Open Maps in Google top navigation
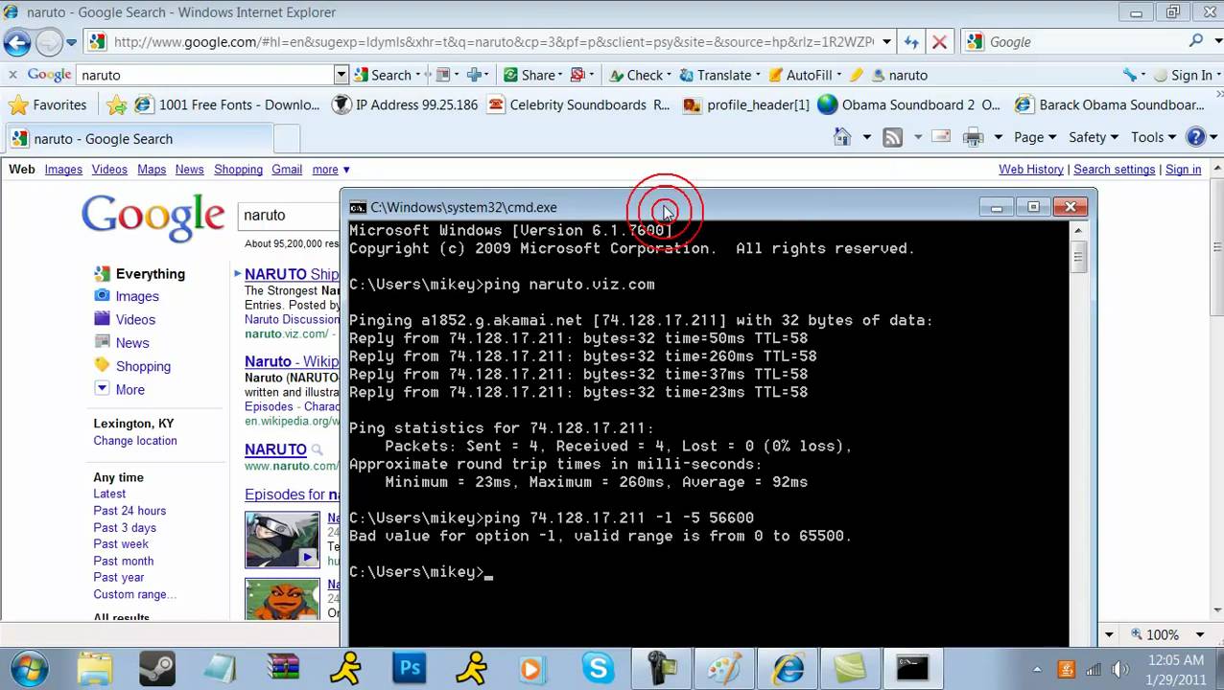The image size is (1224, 690). [x=152, y=170]
